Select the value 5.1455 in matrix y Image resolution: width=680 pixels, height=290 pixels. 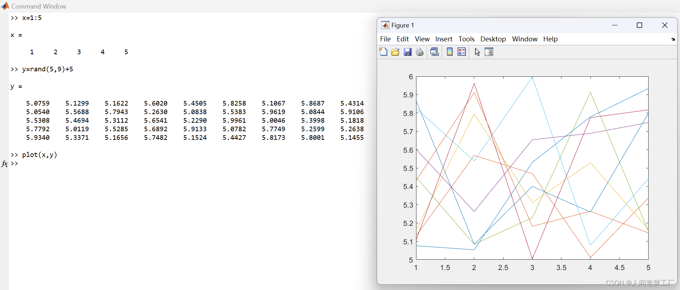[352, 138]
